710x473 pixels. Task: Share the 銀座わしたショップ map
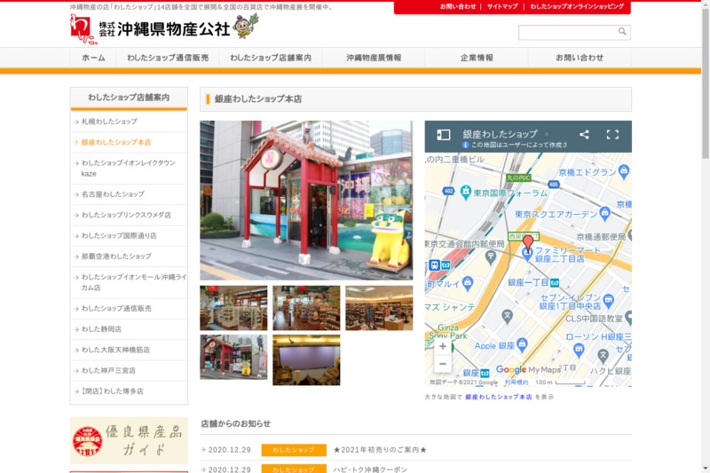584,135
